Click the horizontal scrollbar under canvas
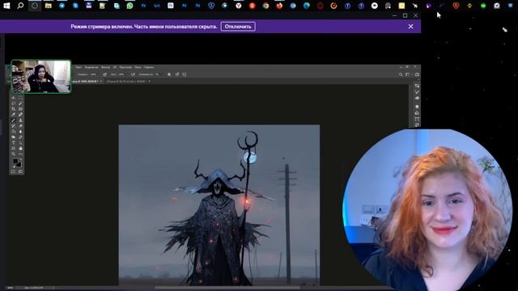Viewport: 518px width, 291px height. coord(228,288)
